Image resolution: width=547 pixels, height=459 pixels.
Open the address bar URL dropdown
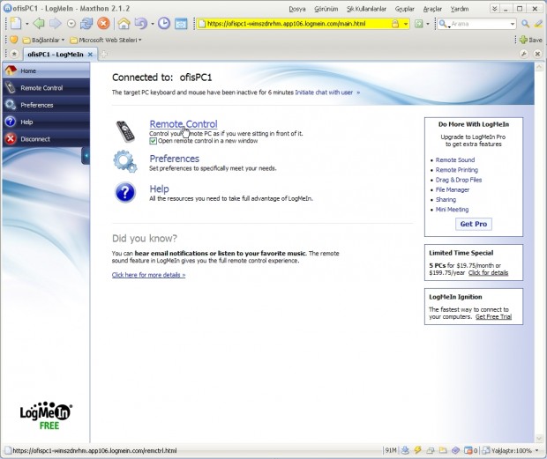click(x=405, y=24)
